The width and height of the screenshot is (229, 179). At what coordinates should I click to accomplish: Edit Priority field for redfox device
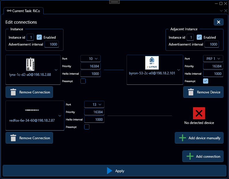[x=94, y=112]
